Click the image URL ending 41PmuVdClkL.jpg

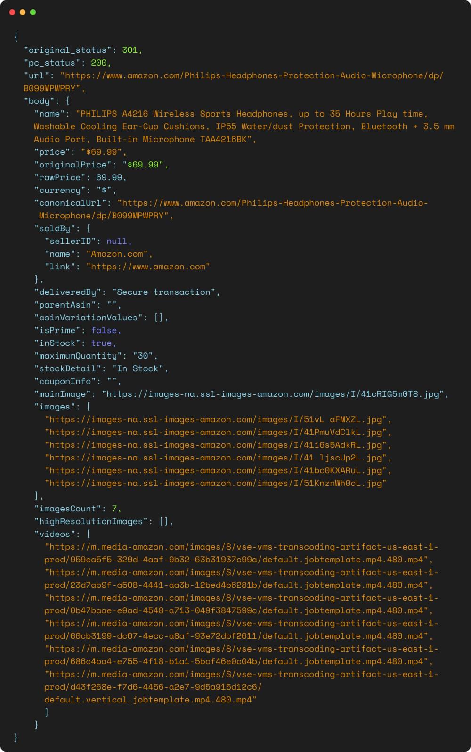click(216, 432)
